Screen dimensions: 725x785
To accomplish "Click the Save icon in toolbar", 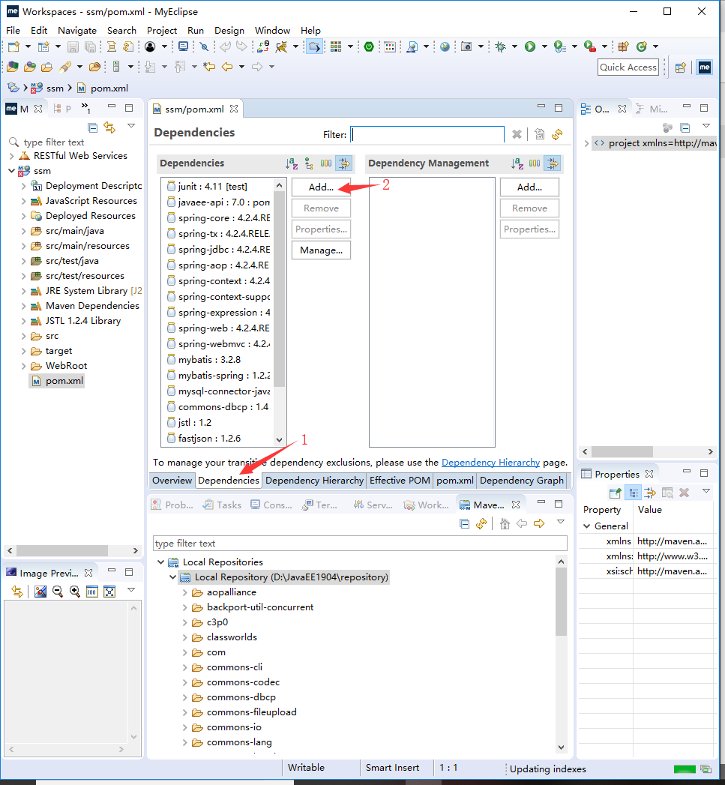I will [x=73, y=46].
